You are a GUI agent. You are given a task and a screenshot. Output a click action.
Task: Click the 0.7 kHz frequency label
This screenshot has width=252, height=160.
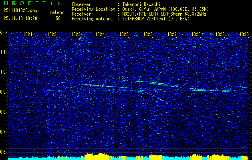click(x=3, y=132)
